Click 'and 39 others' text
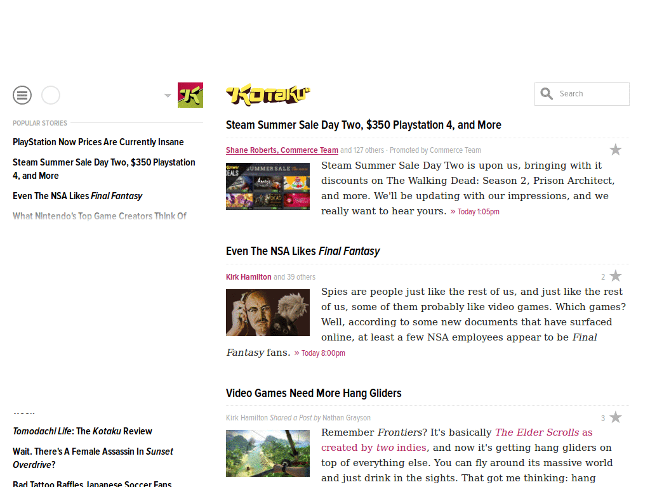Image resolution: width=650 pixels, height=487 pixels. [x=295, y=276]
